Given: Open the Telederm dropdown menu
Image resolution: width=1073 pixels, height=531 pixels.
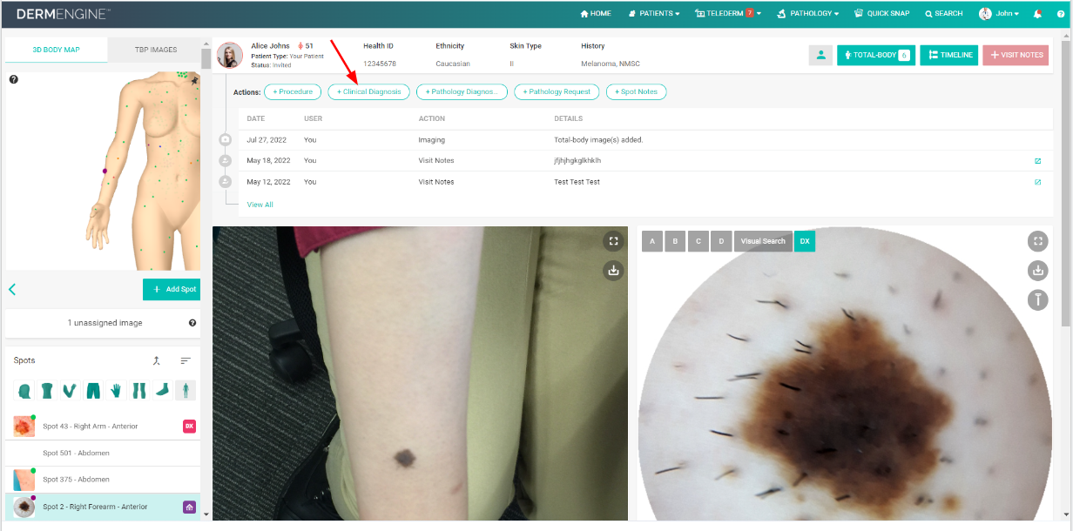Looking at the screenshot, I should (728, 14).
